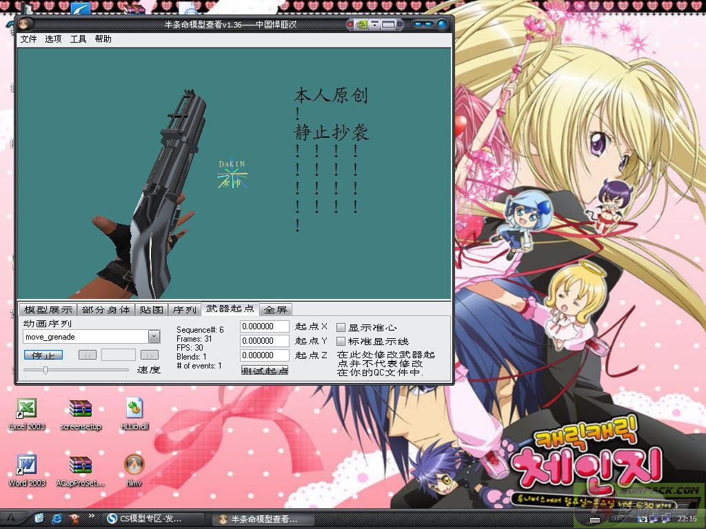706x529 pixels.
Task: Switch to the 贴图 tab
Action: 150,310
